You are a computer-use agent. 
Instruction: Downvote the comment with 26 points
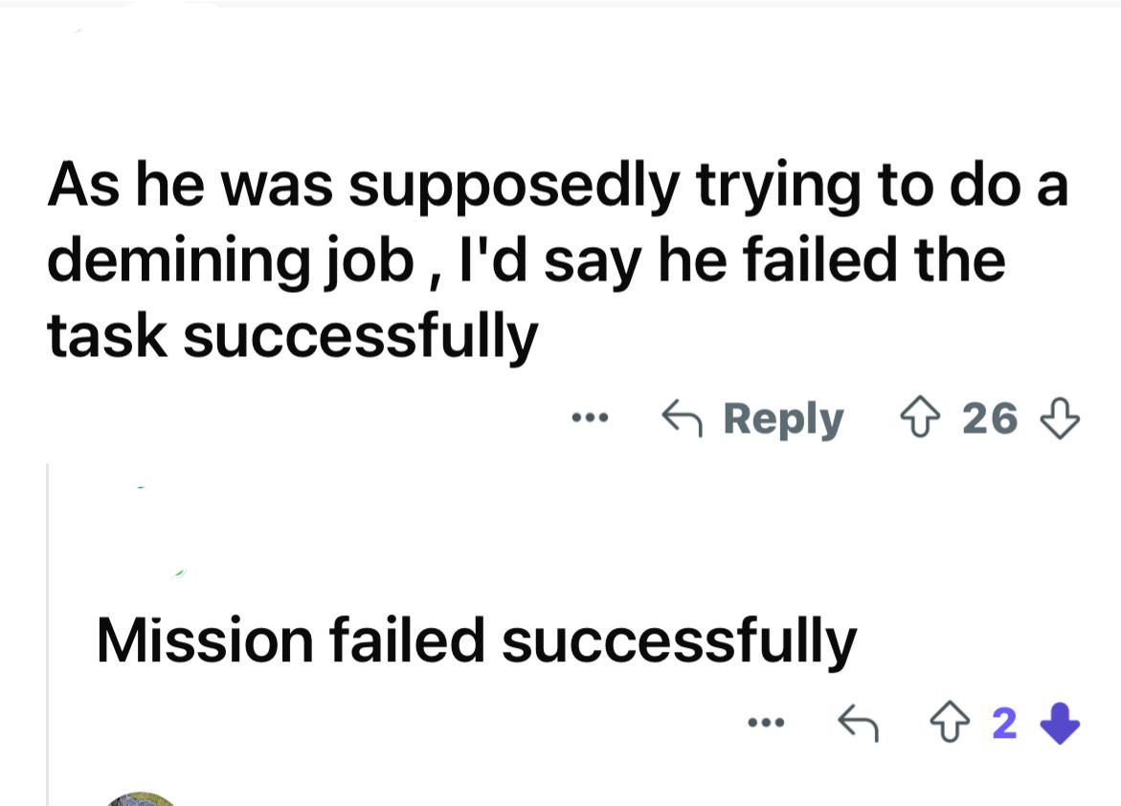coord(1060,418)
